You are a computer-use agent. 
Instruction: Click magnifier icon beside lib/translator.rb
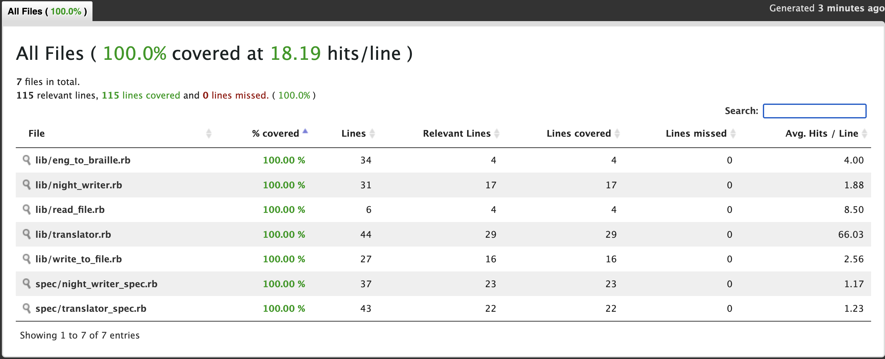[27, 234]
